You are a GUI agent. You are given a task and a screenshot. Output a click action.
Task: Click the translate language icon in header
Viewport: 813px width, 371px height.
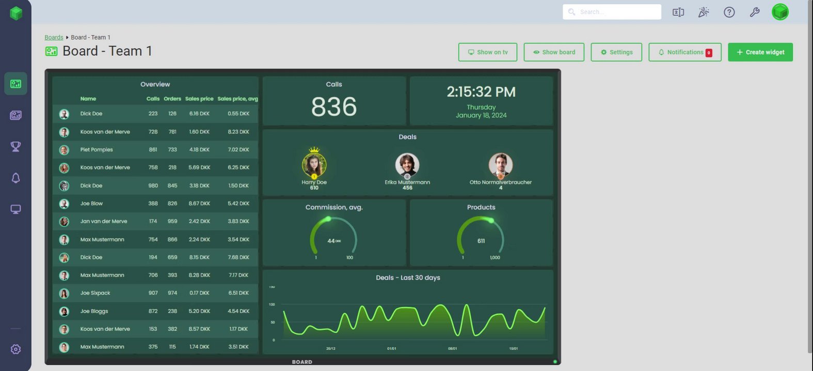click(x=678, y=12)
